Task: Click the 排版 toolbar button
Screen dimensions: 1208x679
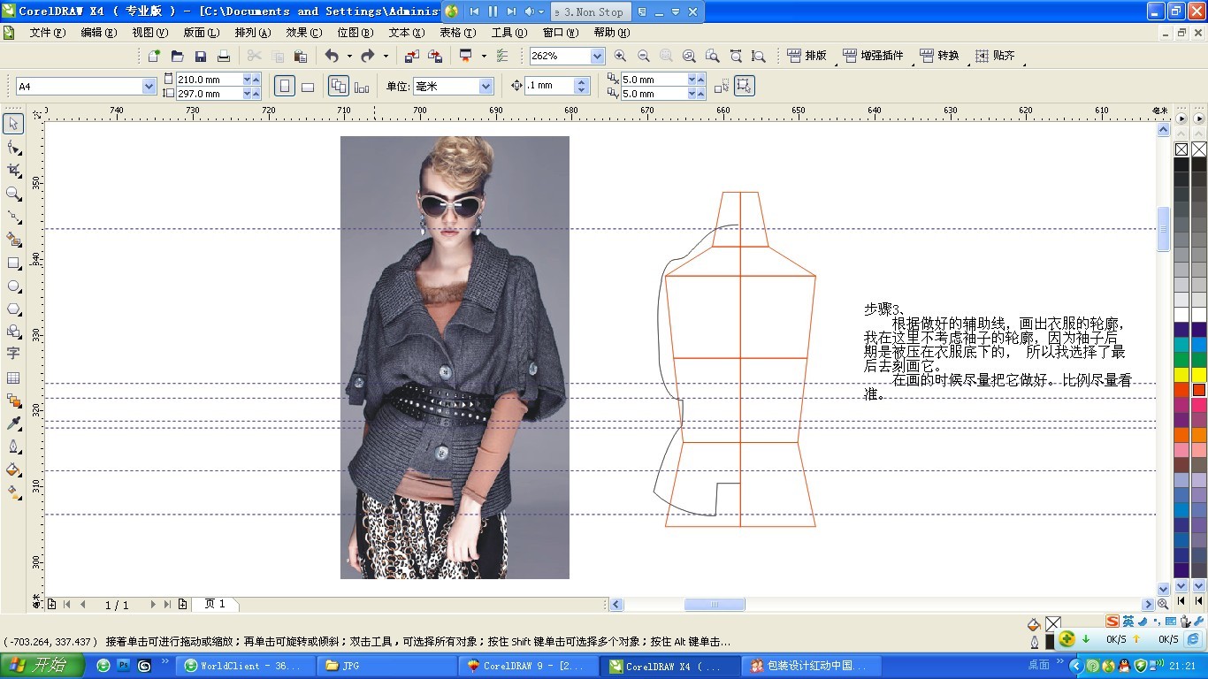Action: [x=807, y=56]
